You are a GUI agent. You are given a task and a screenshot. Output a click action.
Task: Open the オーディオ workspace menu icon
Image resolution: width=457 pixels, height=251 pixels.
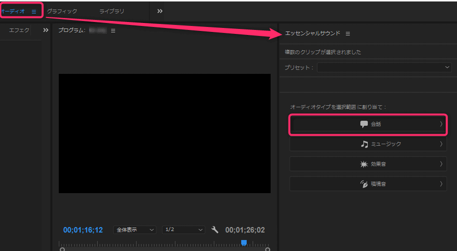pyautogui.click(x=34, y=11)
